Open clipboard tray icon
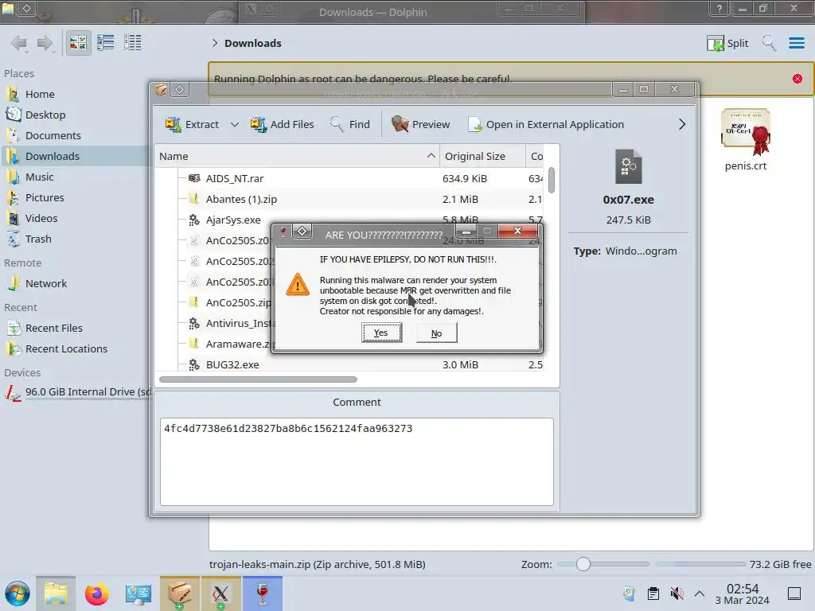 click(653, 593)
